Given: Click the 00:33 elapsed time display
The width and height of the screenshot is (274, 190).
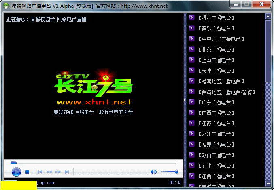Looking at the screenshot, I should click(x=175, y=182).
